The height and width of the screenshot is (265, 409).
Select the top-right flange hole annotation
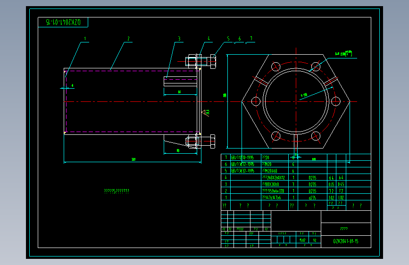(x=343, y=54)
